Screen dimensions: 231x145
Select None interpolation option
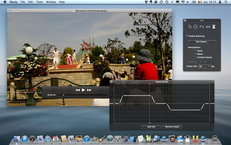195,51
